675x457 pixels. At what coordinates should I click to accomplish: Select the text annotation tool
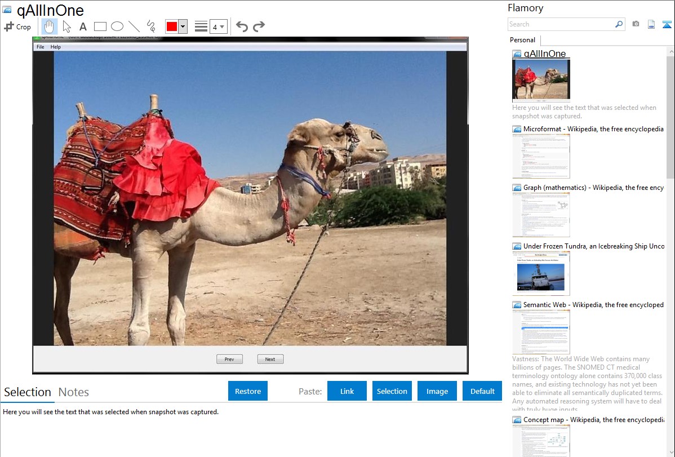tap(83, 26)
